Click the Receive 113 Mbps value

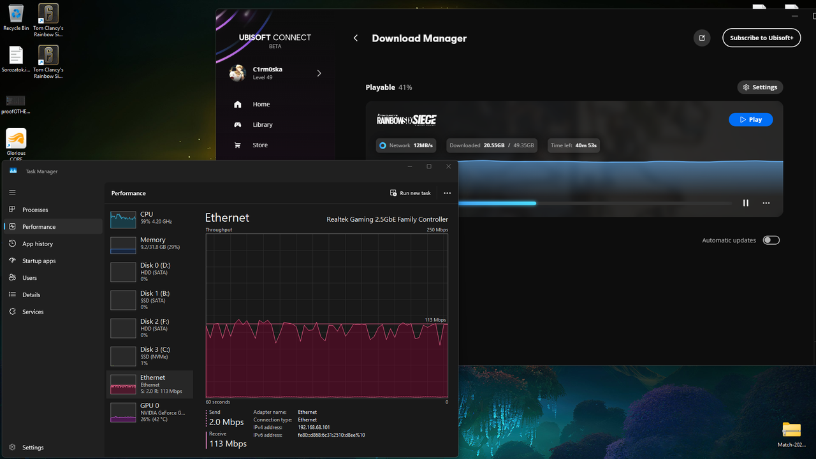pos(228,444)
